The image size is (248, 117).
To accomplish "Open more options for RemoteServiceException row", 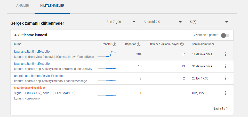I will coord(226,78).
